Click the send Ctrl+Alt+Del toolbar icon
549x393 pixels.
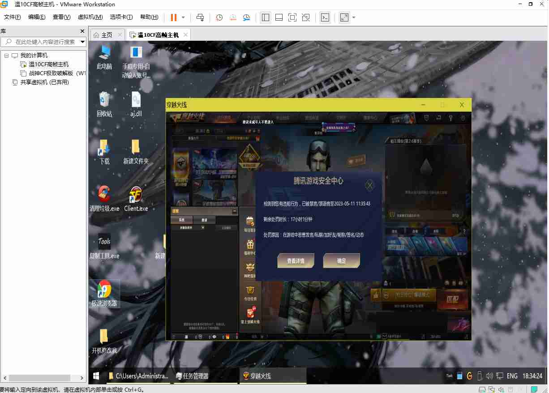click(x=200, y=17)
